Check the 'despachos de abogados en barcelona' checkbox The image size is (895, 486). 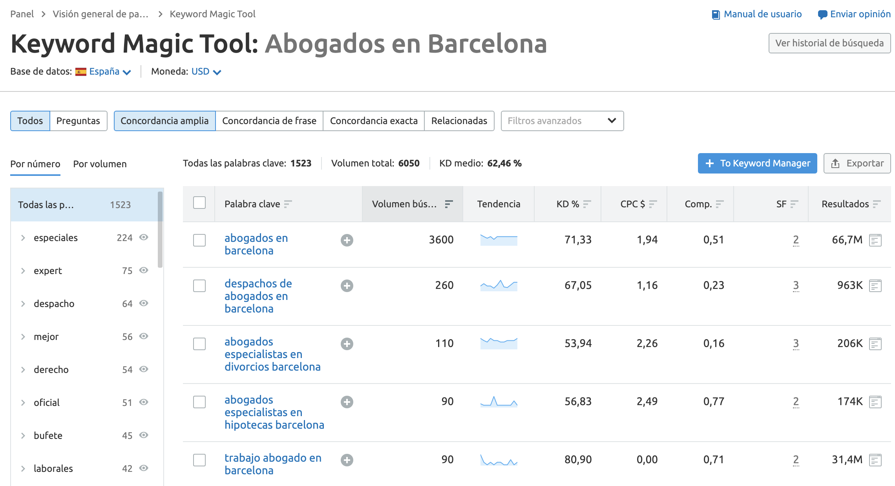pos(199,286)
